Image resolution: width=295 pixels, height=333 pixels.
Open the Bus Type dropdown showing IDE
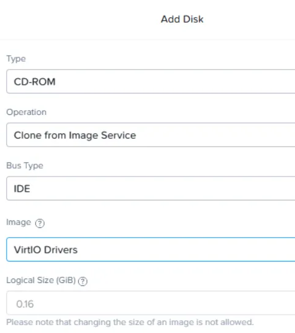pos(151,188)
